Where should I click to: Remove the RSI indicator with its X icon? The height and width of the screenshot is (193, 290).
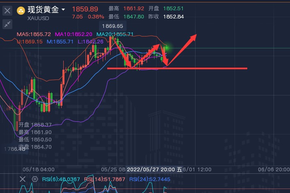pos(23,179)
